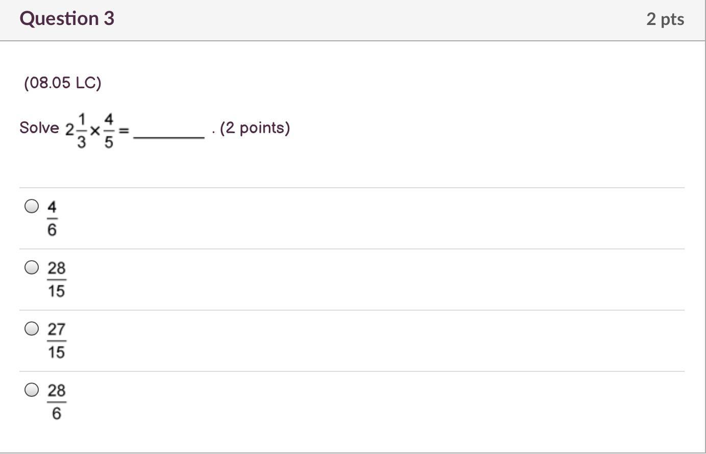Click the 4/6 fraction answer label
The width and height of the screenshot is (706, 454).
(x=52, y=218)
